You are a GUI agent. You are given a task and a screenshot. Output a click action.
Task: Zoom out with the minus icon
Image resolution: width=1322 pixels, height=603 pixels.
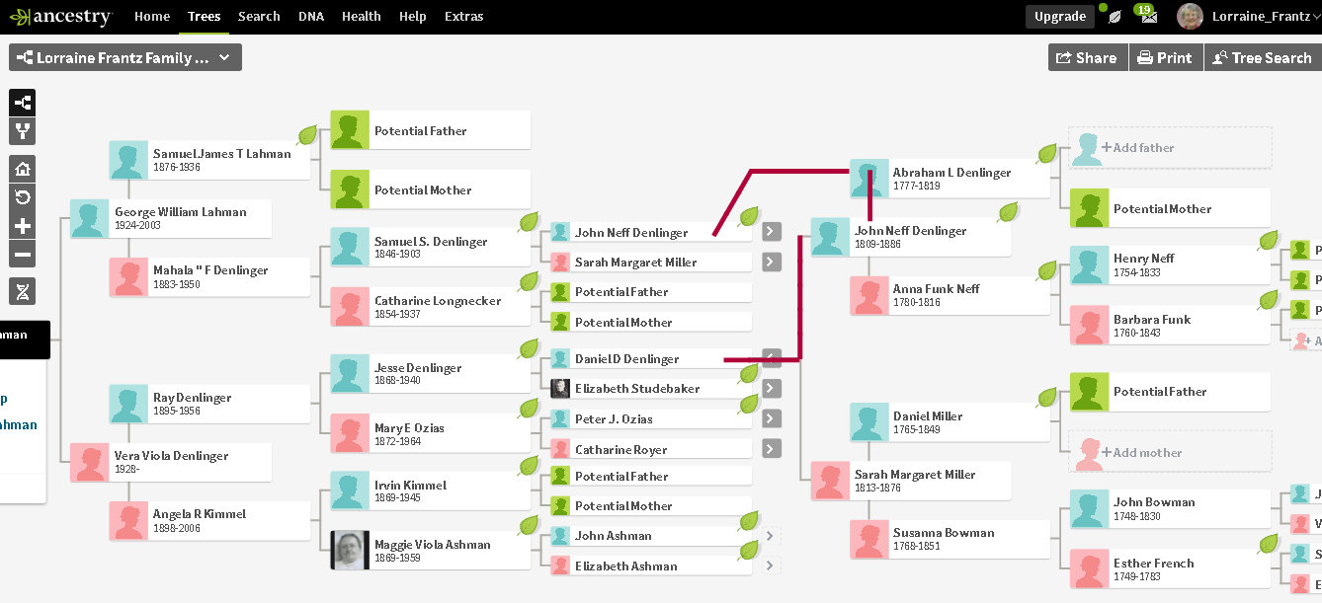(23, 255)
